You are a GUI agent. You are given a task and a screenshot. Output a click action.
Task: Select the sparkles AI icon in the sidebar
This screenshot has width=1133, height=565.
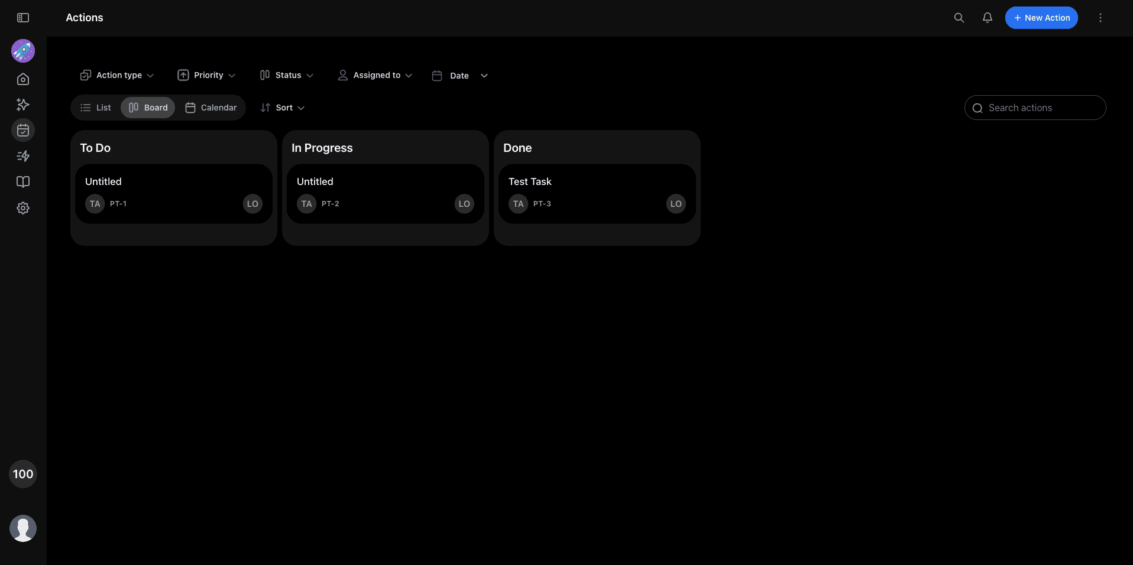point(22,105)
